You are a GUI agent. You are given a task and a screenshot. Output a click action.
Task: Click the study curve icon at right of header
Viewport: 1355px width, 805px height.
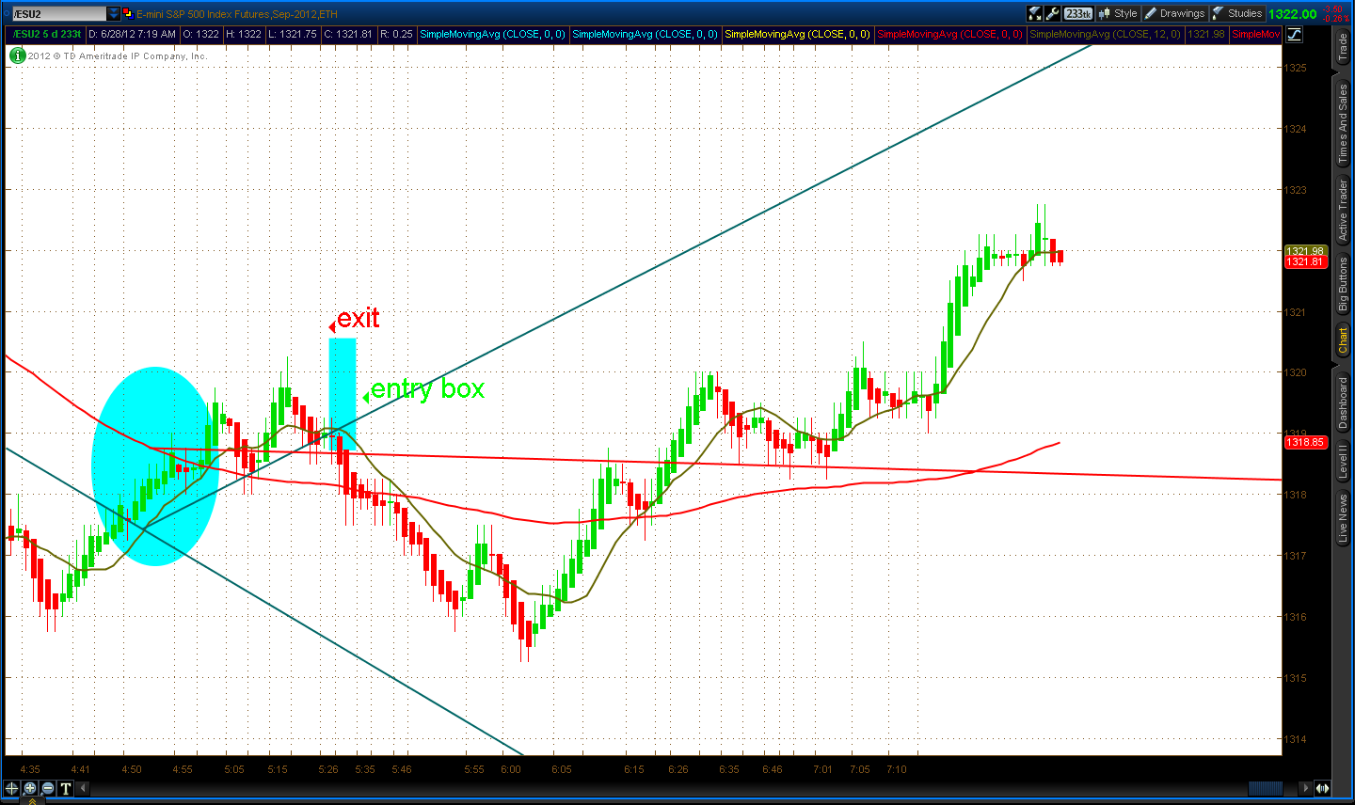[x=1295, y=34]
